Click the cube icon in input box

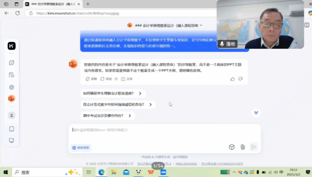click(232, 147)
